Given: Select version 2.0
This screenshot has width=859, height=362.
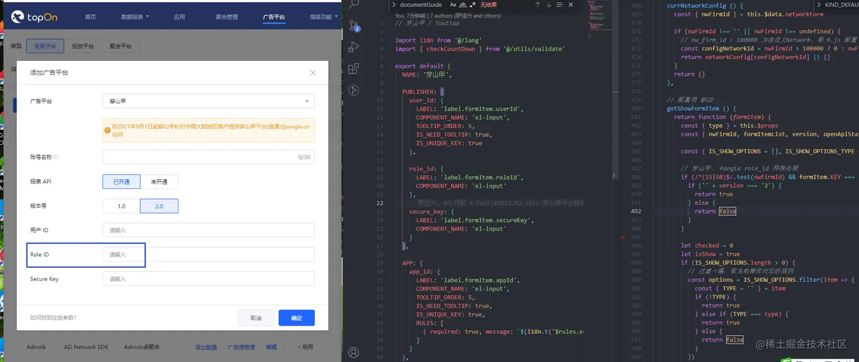Looking at the screenshot, I should pyautogui.click(x=159, y=206).
